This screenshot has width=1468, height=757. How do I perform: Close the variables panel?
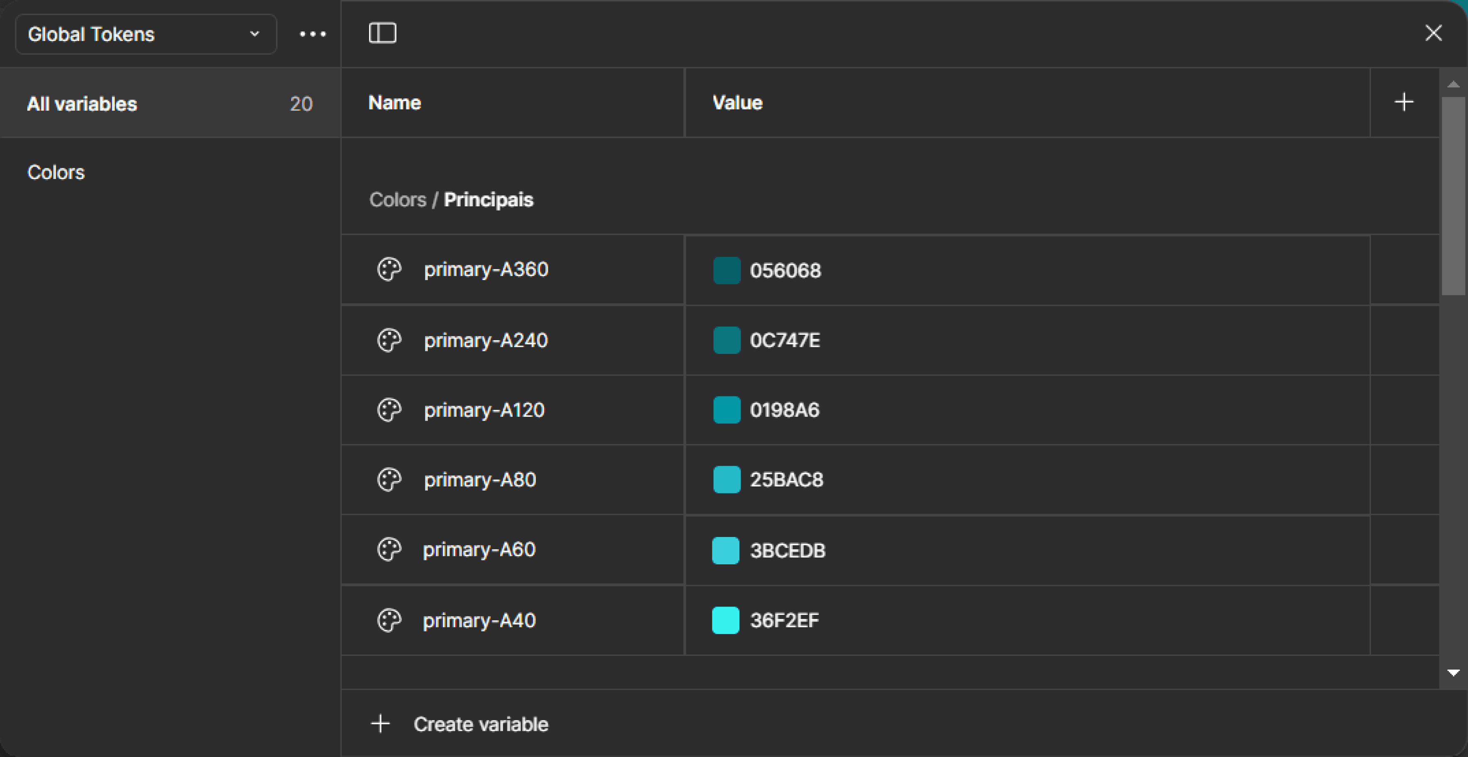(x=1433, y=33)
